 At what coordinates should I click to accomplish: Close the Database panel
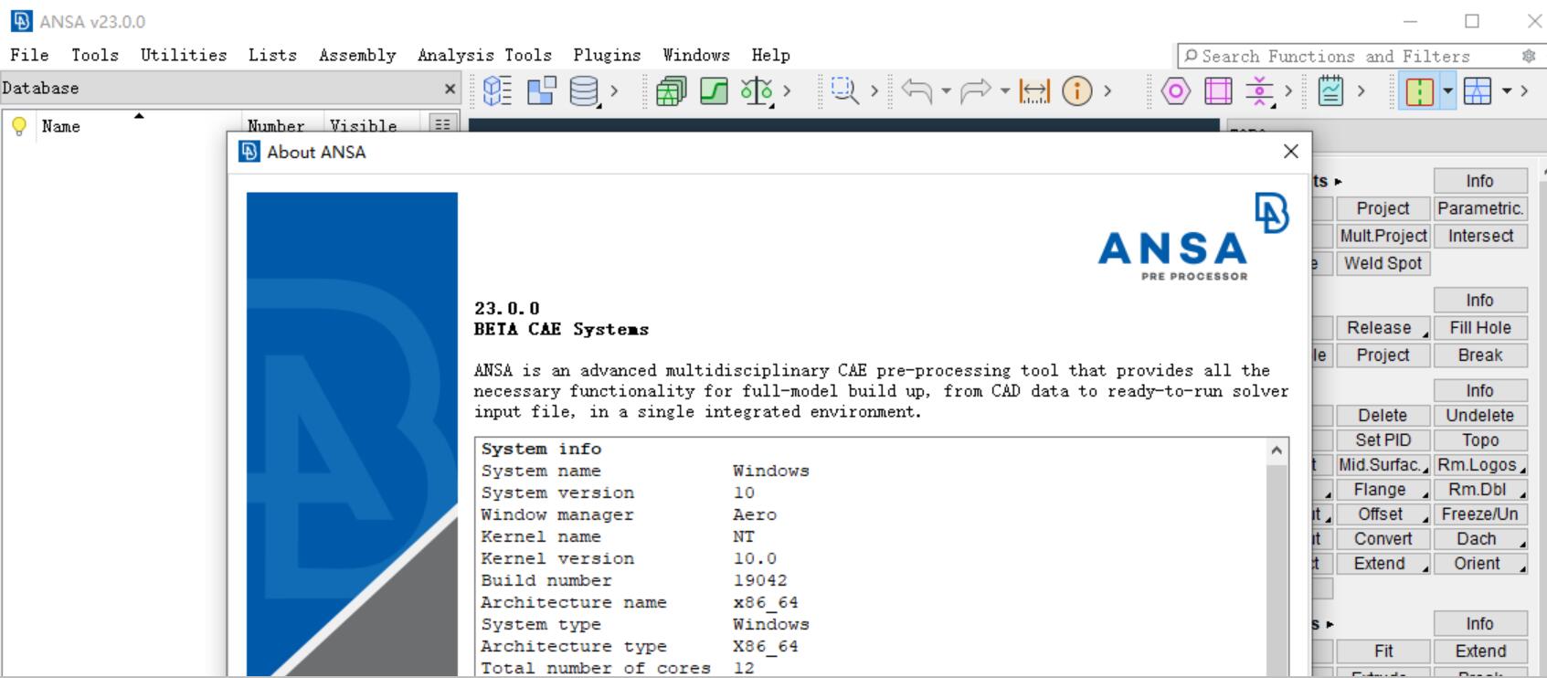point(450,89)
